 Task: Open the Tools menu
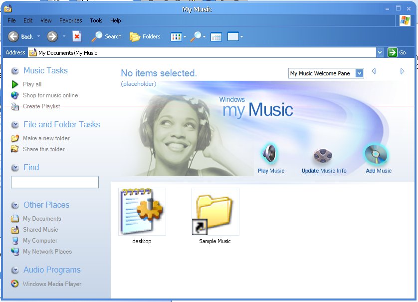[96, 20]
